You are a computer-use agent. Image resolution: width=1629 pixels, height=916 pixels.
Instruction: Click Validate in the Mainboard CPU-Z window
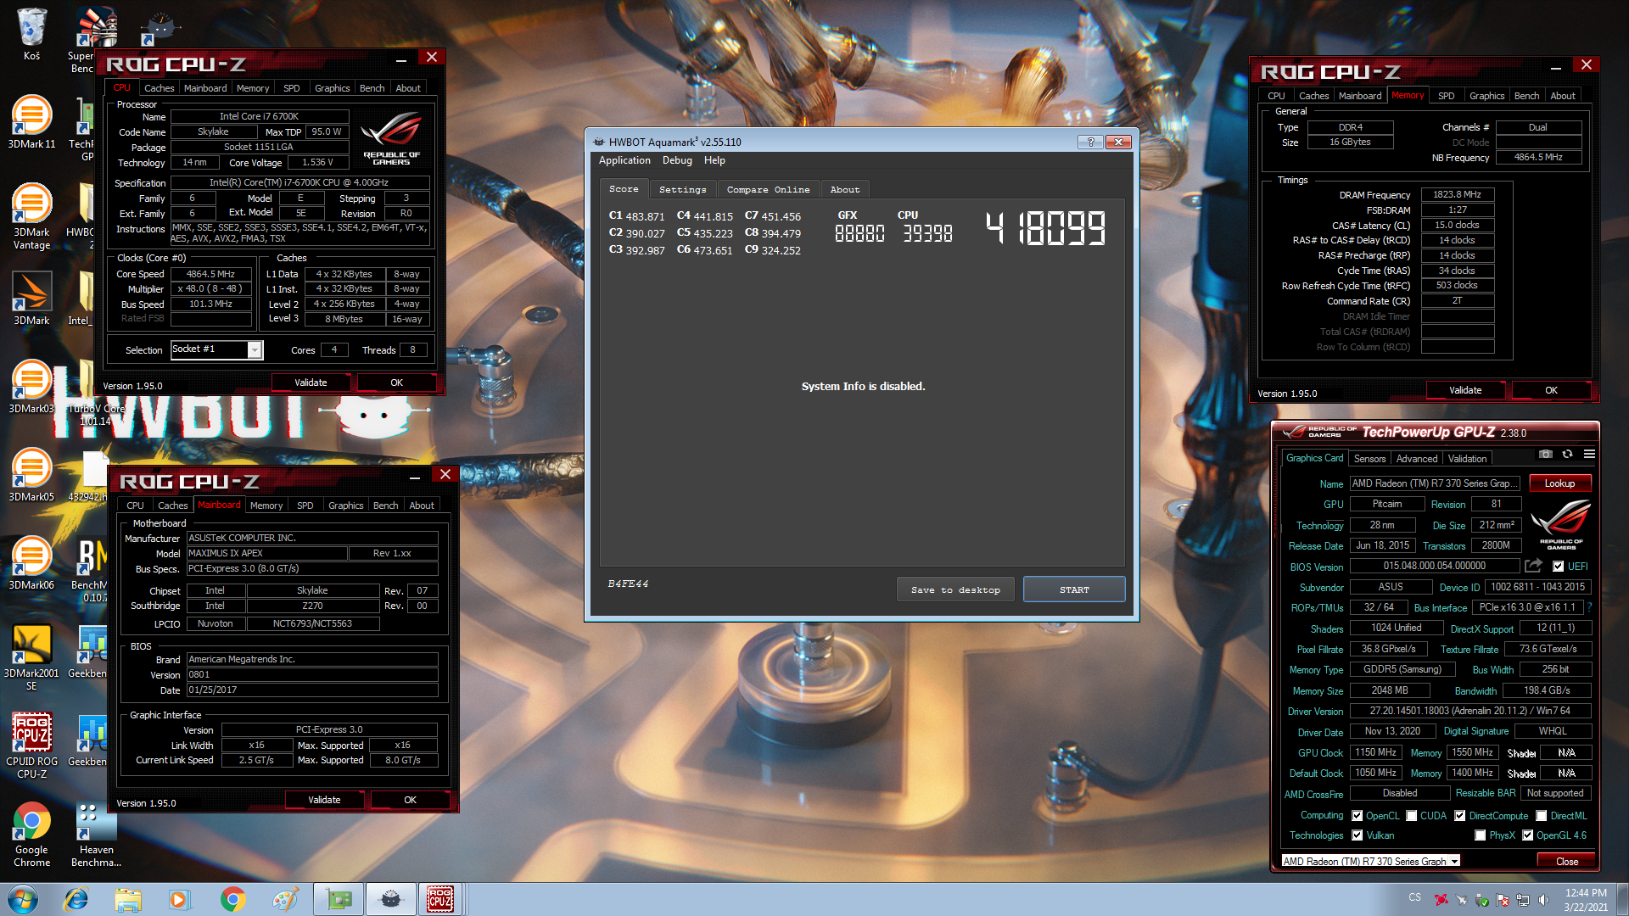[x=324, y=800]
